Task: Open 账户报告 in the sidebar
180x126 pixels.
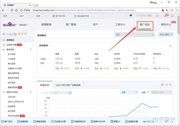Action: click(12, 54)
